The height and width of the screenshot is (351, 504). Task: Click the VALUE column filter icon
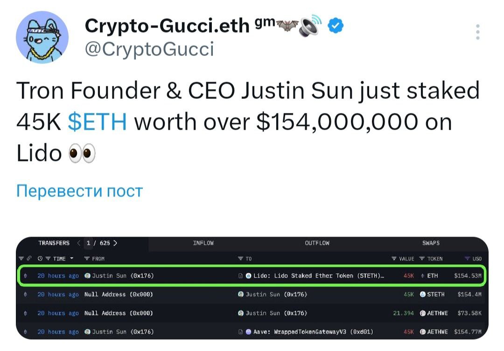[394, 259]
